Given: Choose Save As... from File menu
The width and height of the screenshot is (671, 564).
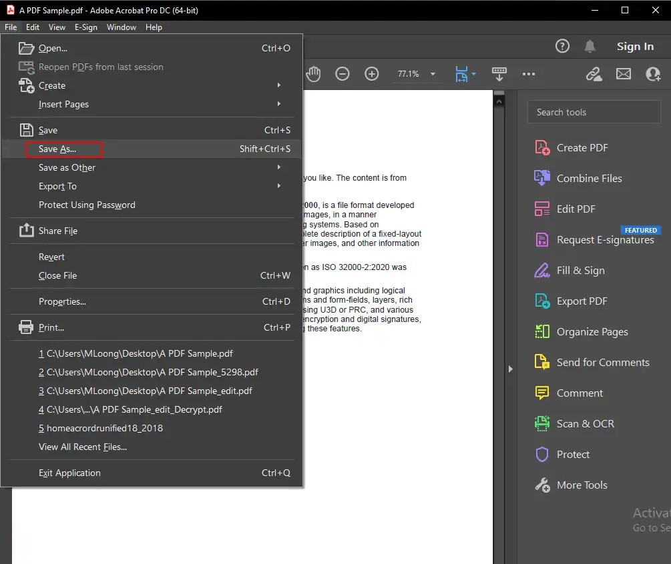Looking at the screenshot, I should (x=152, y=149).
